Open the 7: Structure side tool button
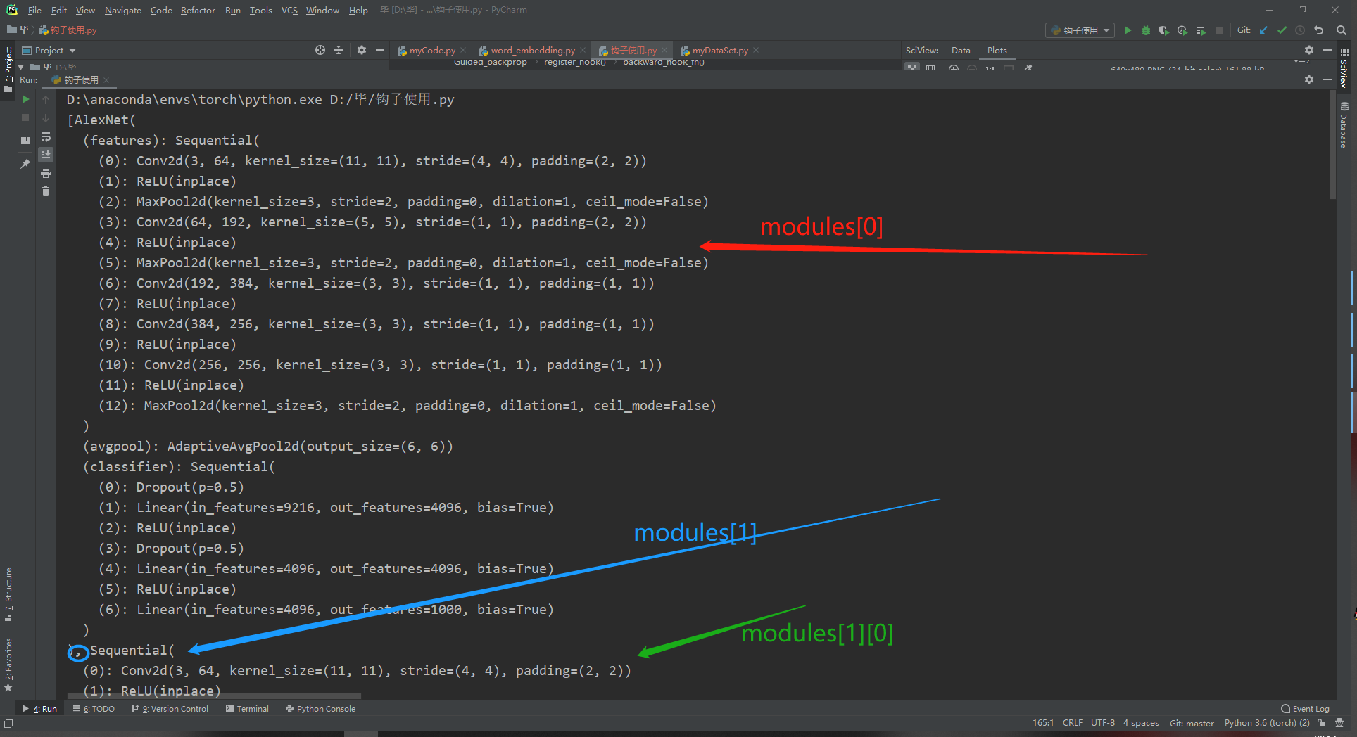This screenshot has width=1357, height=737. (x=8, y=594)
